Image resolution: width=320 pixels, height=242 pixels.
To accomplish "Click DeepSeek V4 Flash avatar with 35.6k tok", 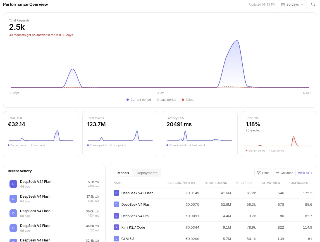I will (13, 228).
